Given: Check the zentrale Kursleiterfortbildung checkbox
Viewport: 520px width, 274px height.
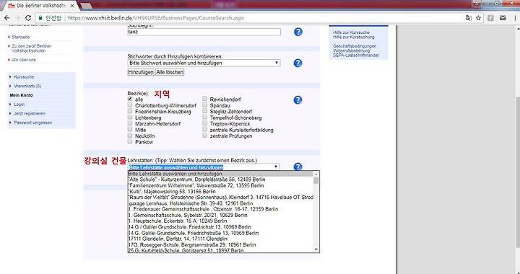Looking at the screenshot, I should pos(205,129).
